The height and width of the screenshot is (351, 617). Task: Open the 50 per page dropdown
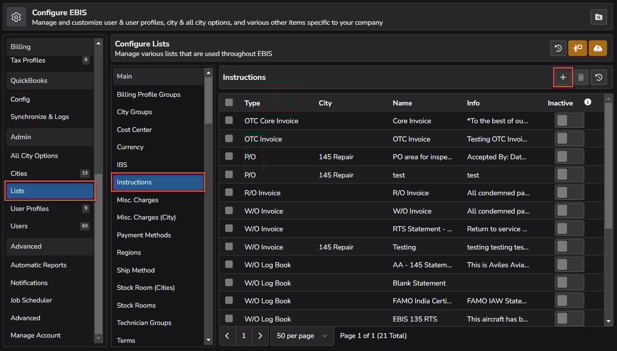tap(302, 336)
